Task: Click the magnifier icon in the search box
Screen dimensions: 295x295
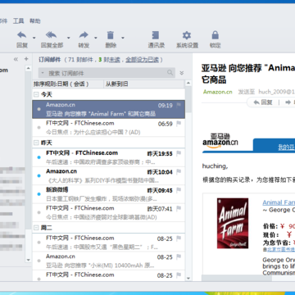Action: click(170, 73)
